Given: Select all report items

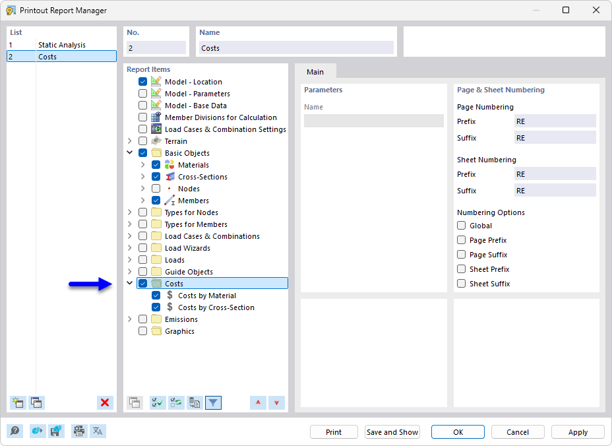Looking at the screenshot, I should [158, 402].
